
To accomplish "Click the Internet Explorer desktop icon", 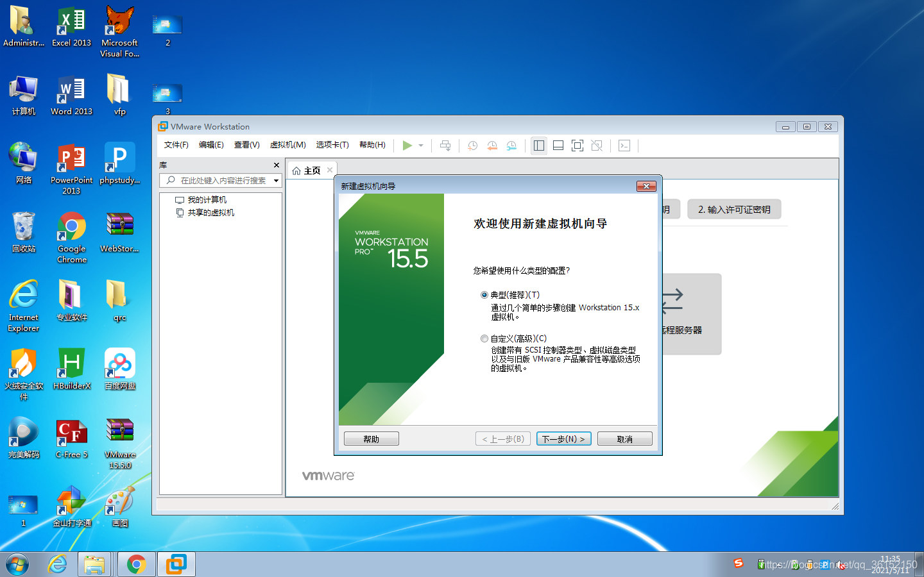I will (x=23, y=306).
